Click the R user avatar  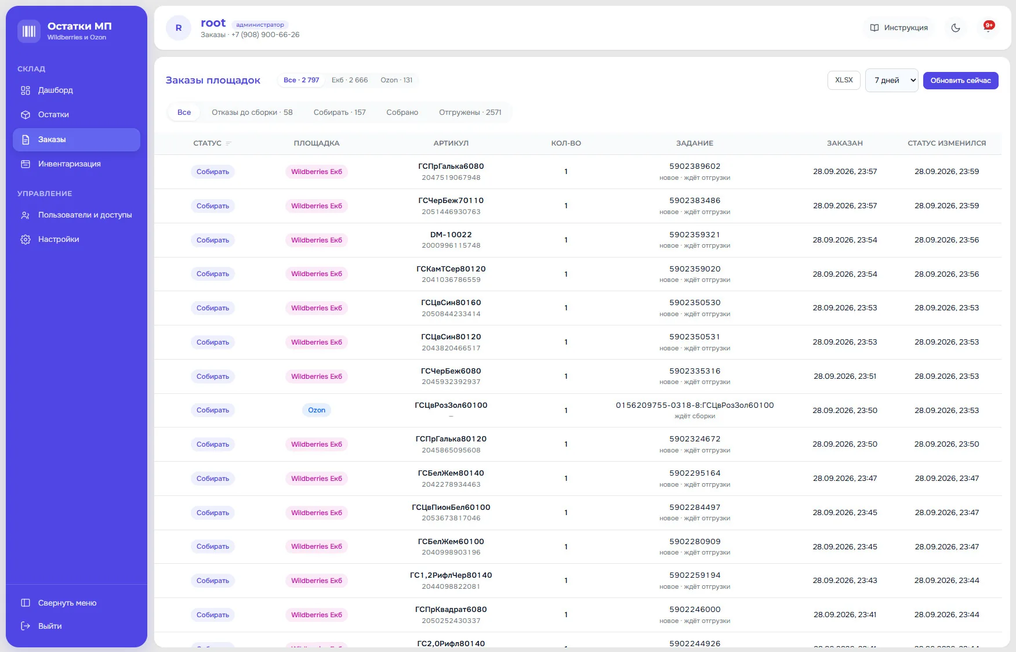click(x=179, y=28)
